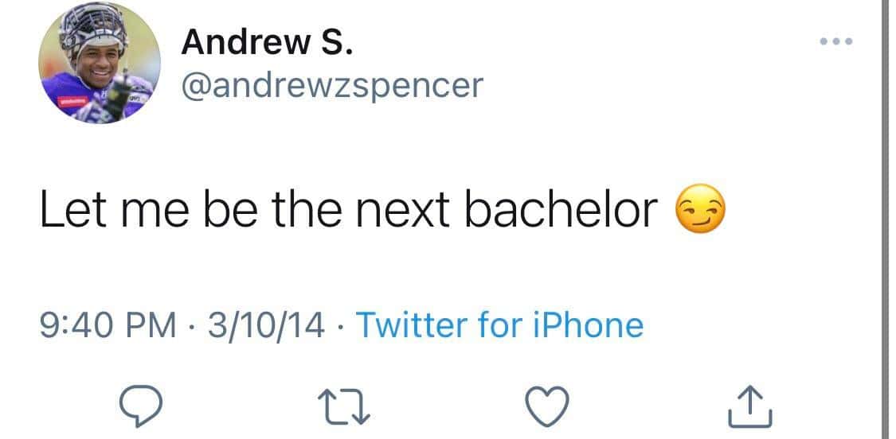Click the word "Let" starting the tweet
This screenshot has width=896, height=439.
tap(69, 210)
